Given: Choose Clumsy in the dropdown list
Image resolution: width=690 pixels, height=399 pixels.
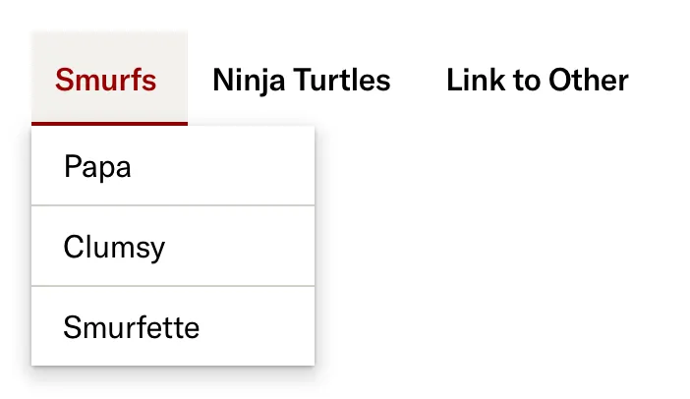Looking at the screenshot, I should pos(114,246).
